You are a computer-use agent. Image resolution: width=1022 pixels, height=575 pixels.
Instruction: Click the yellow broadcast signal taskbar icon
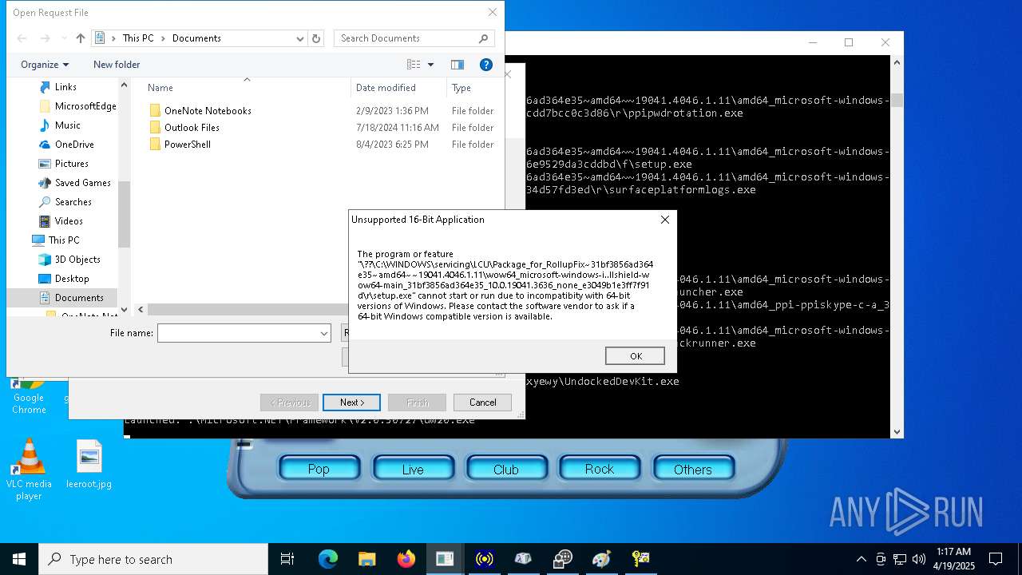pos(484,559)
